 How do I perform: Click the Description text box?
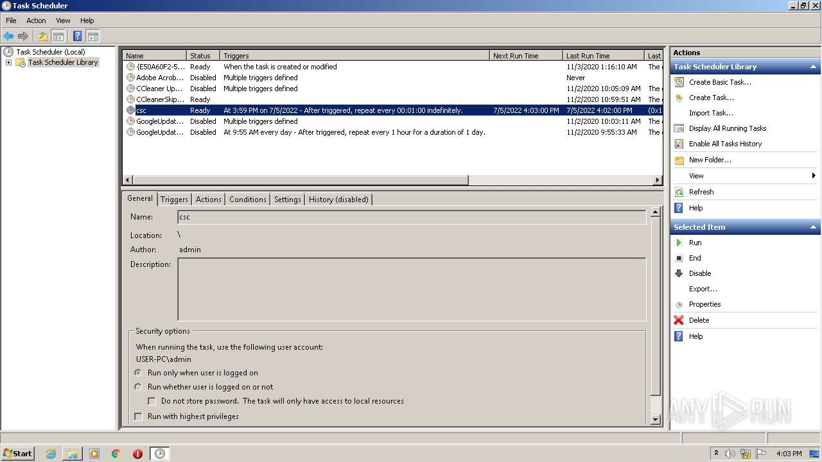click(x=412, y=289)
